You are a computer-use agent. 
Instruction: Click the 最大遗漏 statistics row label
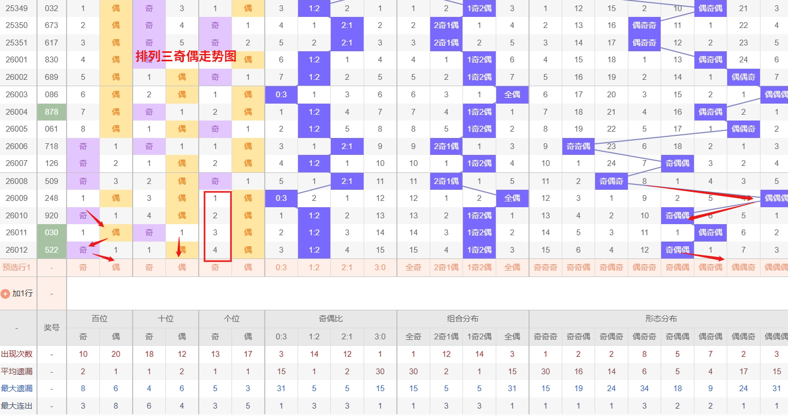(x=16, y=389)
